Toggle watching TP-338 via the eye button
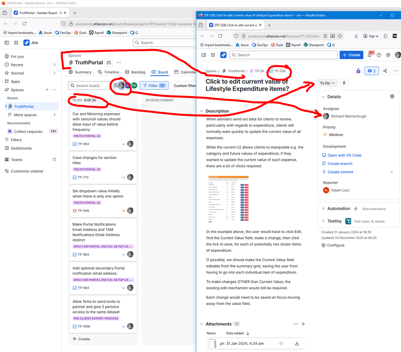This screenshot has height=352, width=401. pos(371,70)
